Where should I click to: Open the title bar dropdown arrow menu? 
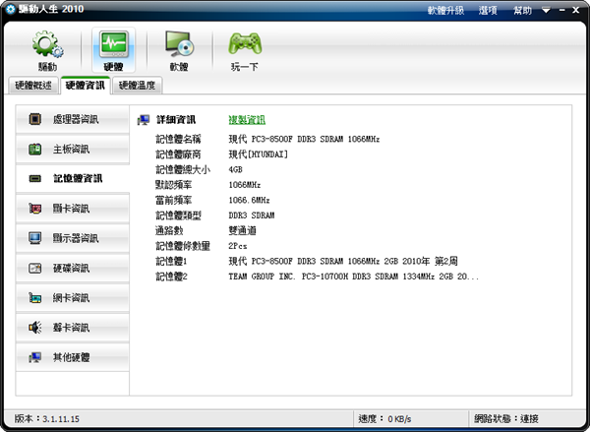[x=546, y=11]
